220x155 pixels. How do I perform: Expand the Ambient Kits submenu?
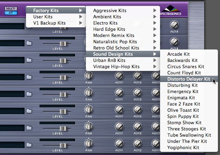123,17
